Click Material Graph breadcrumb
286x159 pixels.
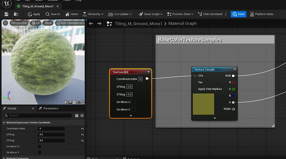click(x=183, y=24)
